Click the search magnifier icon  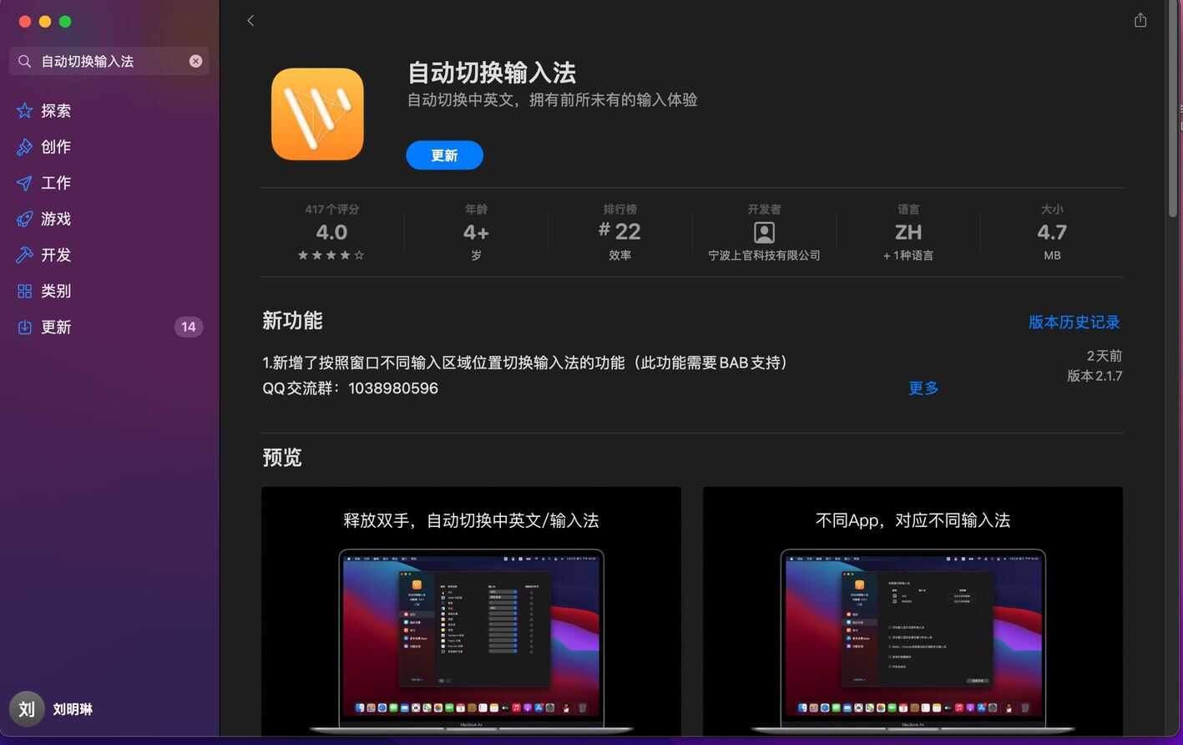point(24,61)
